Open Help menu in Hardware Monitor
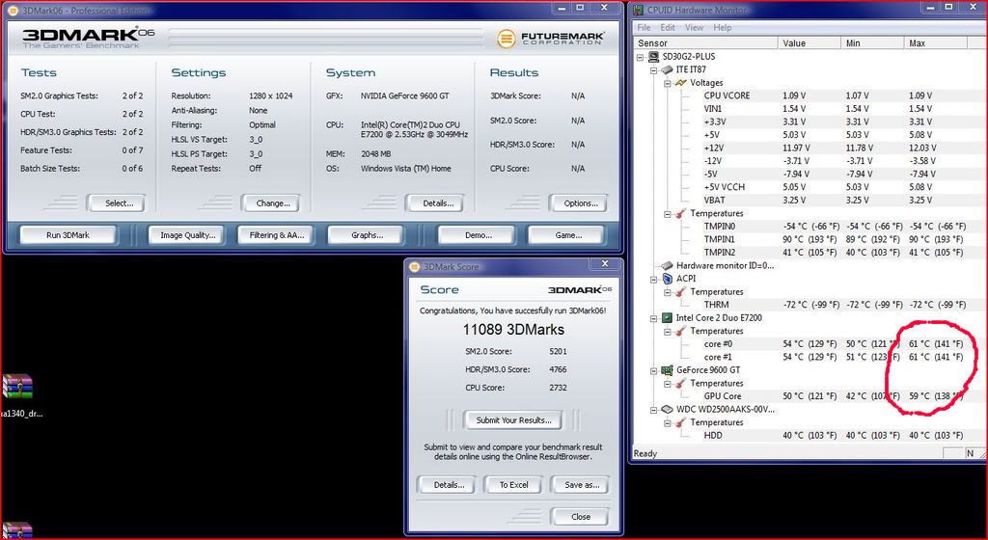The width and height of the screenshot is (988, 540). 723,28
